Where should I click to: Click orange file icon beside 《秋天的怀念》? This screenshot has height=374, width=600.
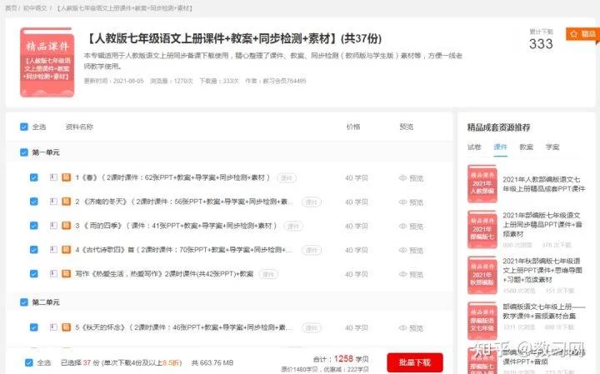coord(66,327)
